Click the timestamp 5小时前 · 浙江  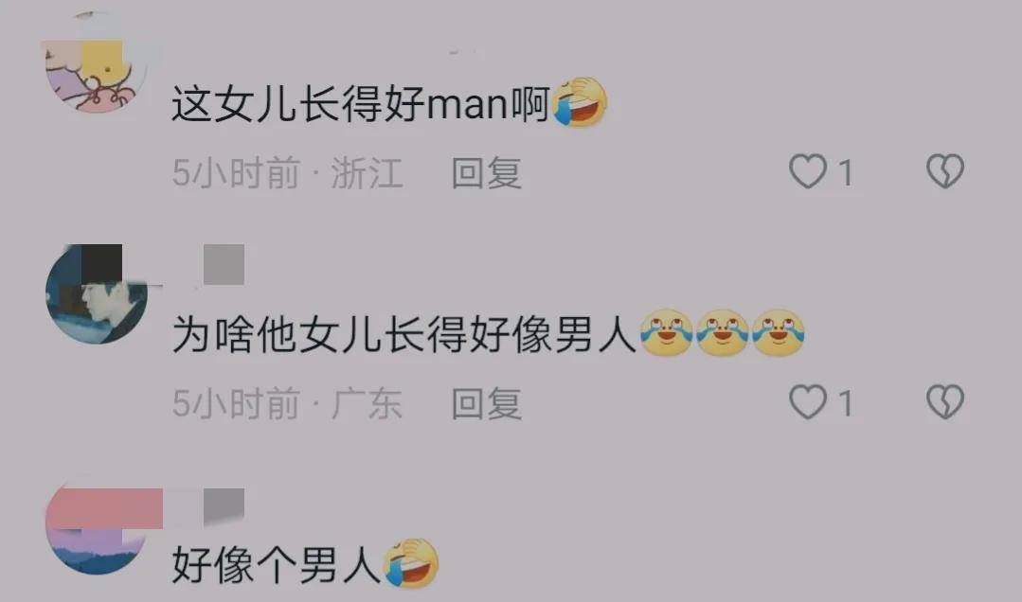pos(287,172)
